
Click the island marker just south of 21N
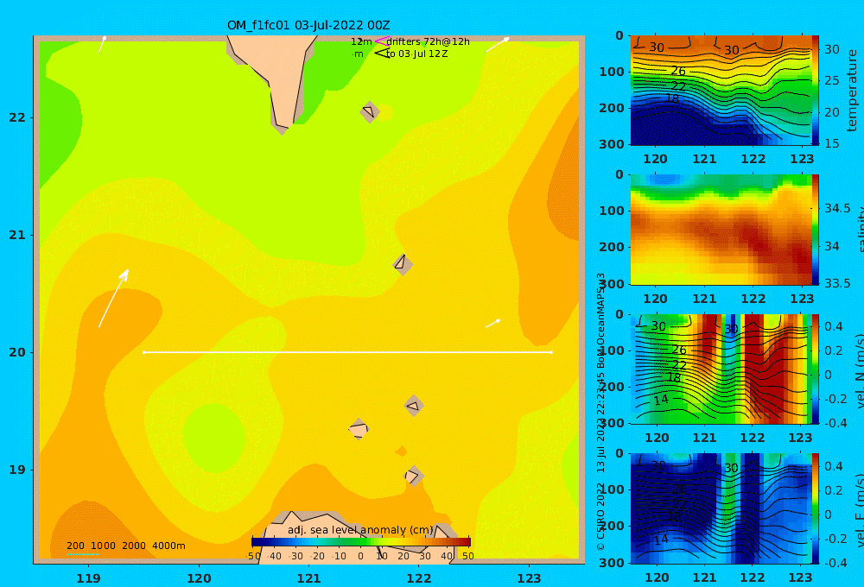point(403,264)
